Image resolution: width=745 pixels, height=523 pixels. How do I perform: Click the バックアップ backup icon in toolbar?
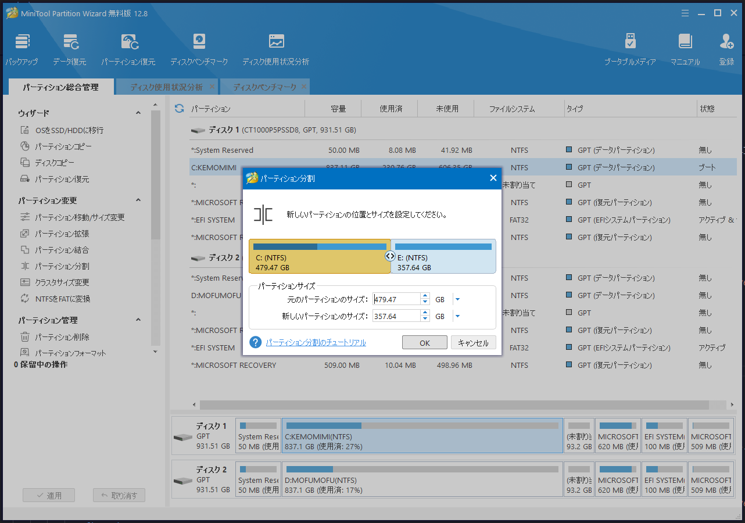(22, 42)
